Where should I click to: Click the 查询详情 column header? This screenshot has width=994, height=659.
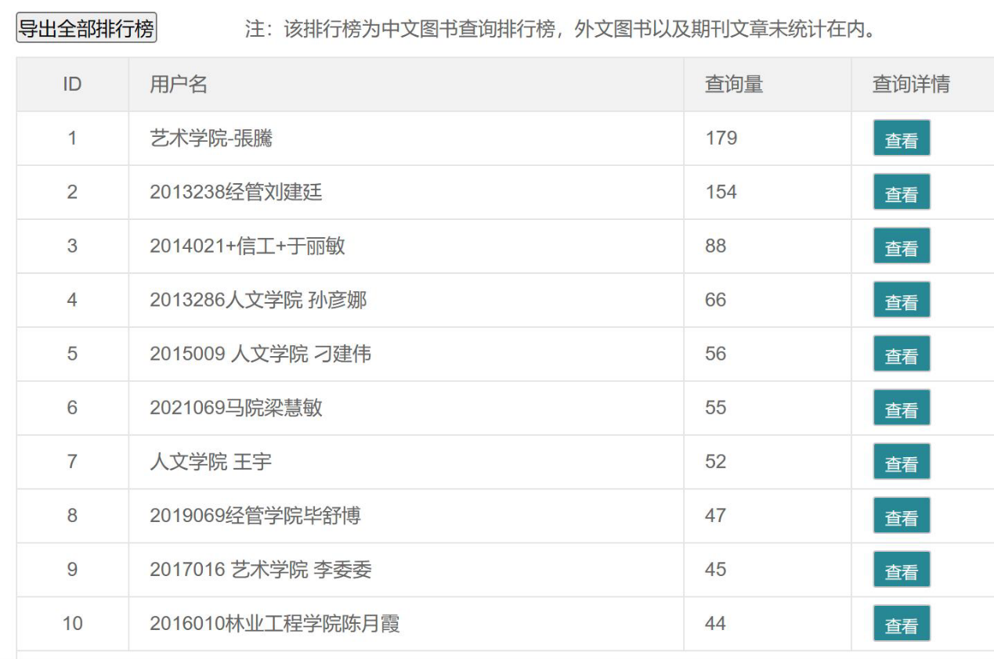911,85
